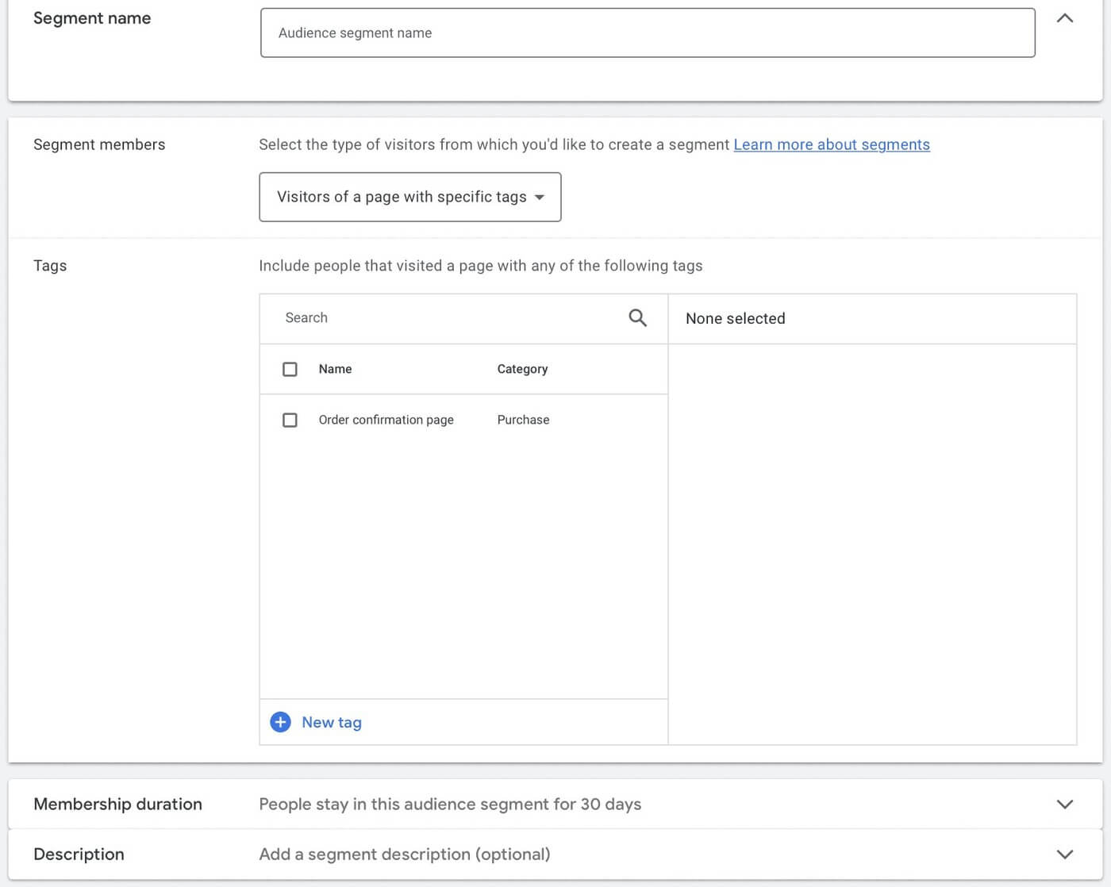Toggle the select-all checkbox in the tag list header
Viewport: 1111px width, 887px height.
click(x=290, y=369)
